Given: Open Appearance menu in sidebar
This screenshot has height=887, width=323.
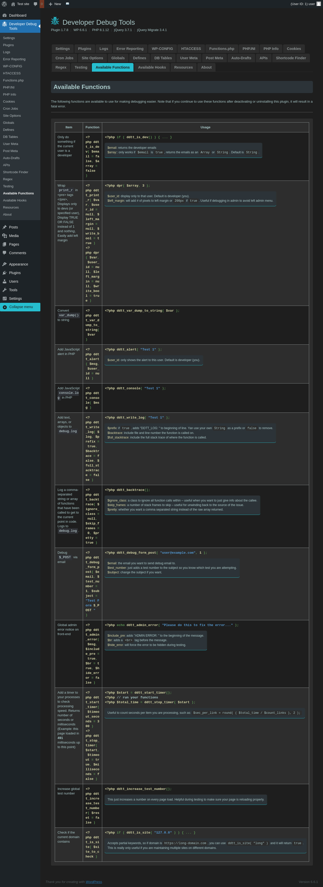Looking at the screenshot, I should pyautogui.click(x=18, y=264).
